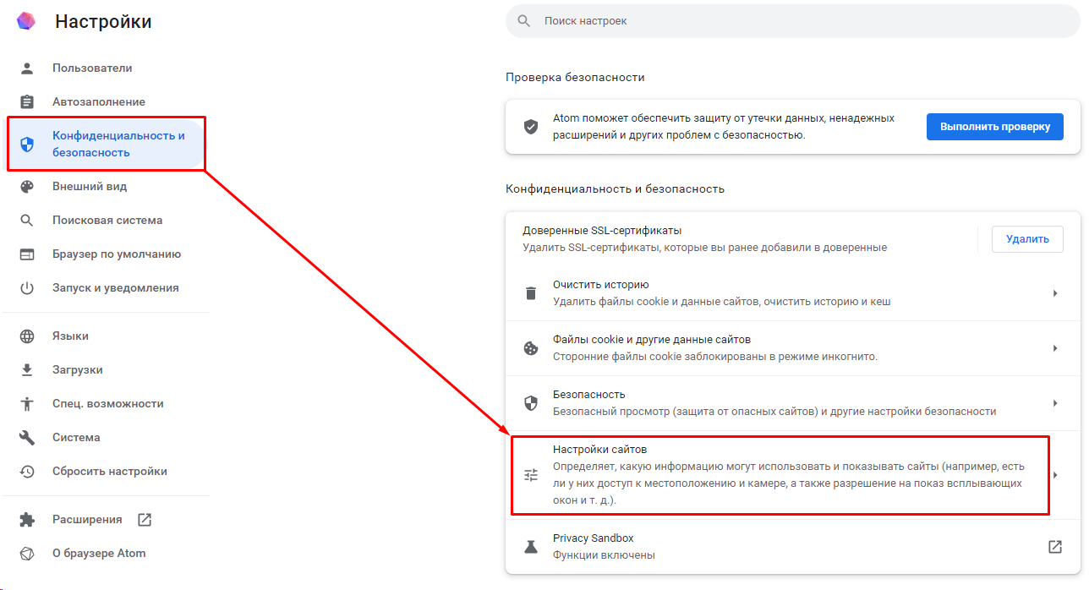Image resolution: width=1089 pixels, height=590 pixels.
Task: Expand Файлы cookie и другие данные arrow
Action: 1055,348
